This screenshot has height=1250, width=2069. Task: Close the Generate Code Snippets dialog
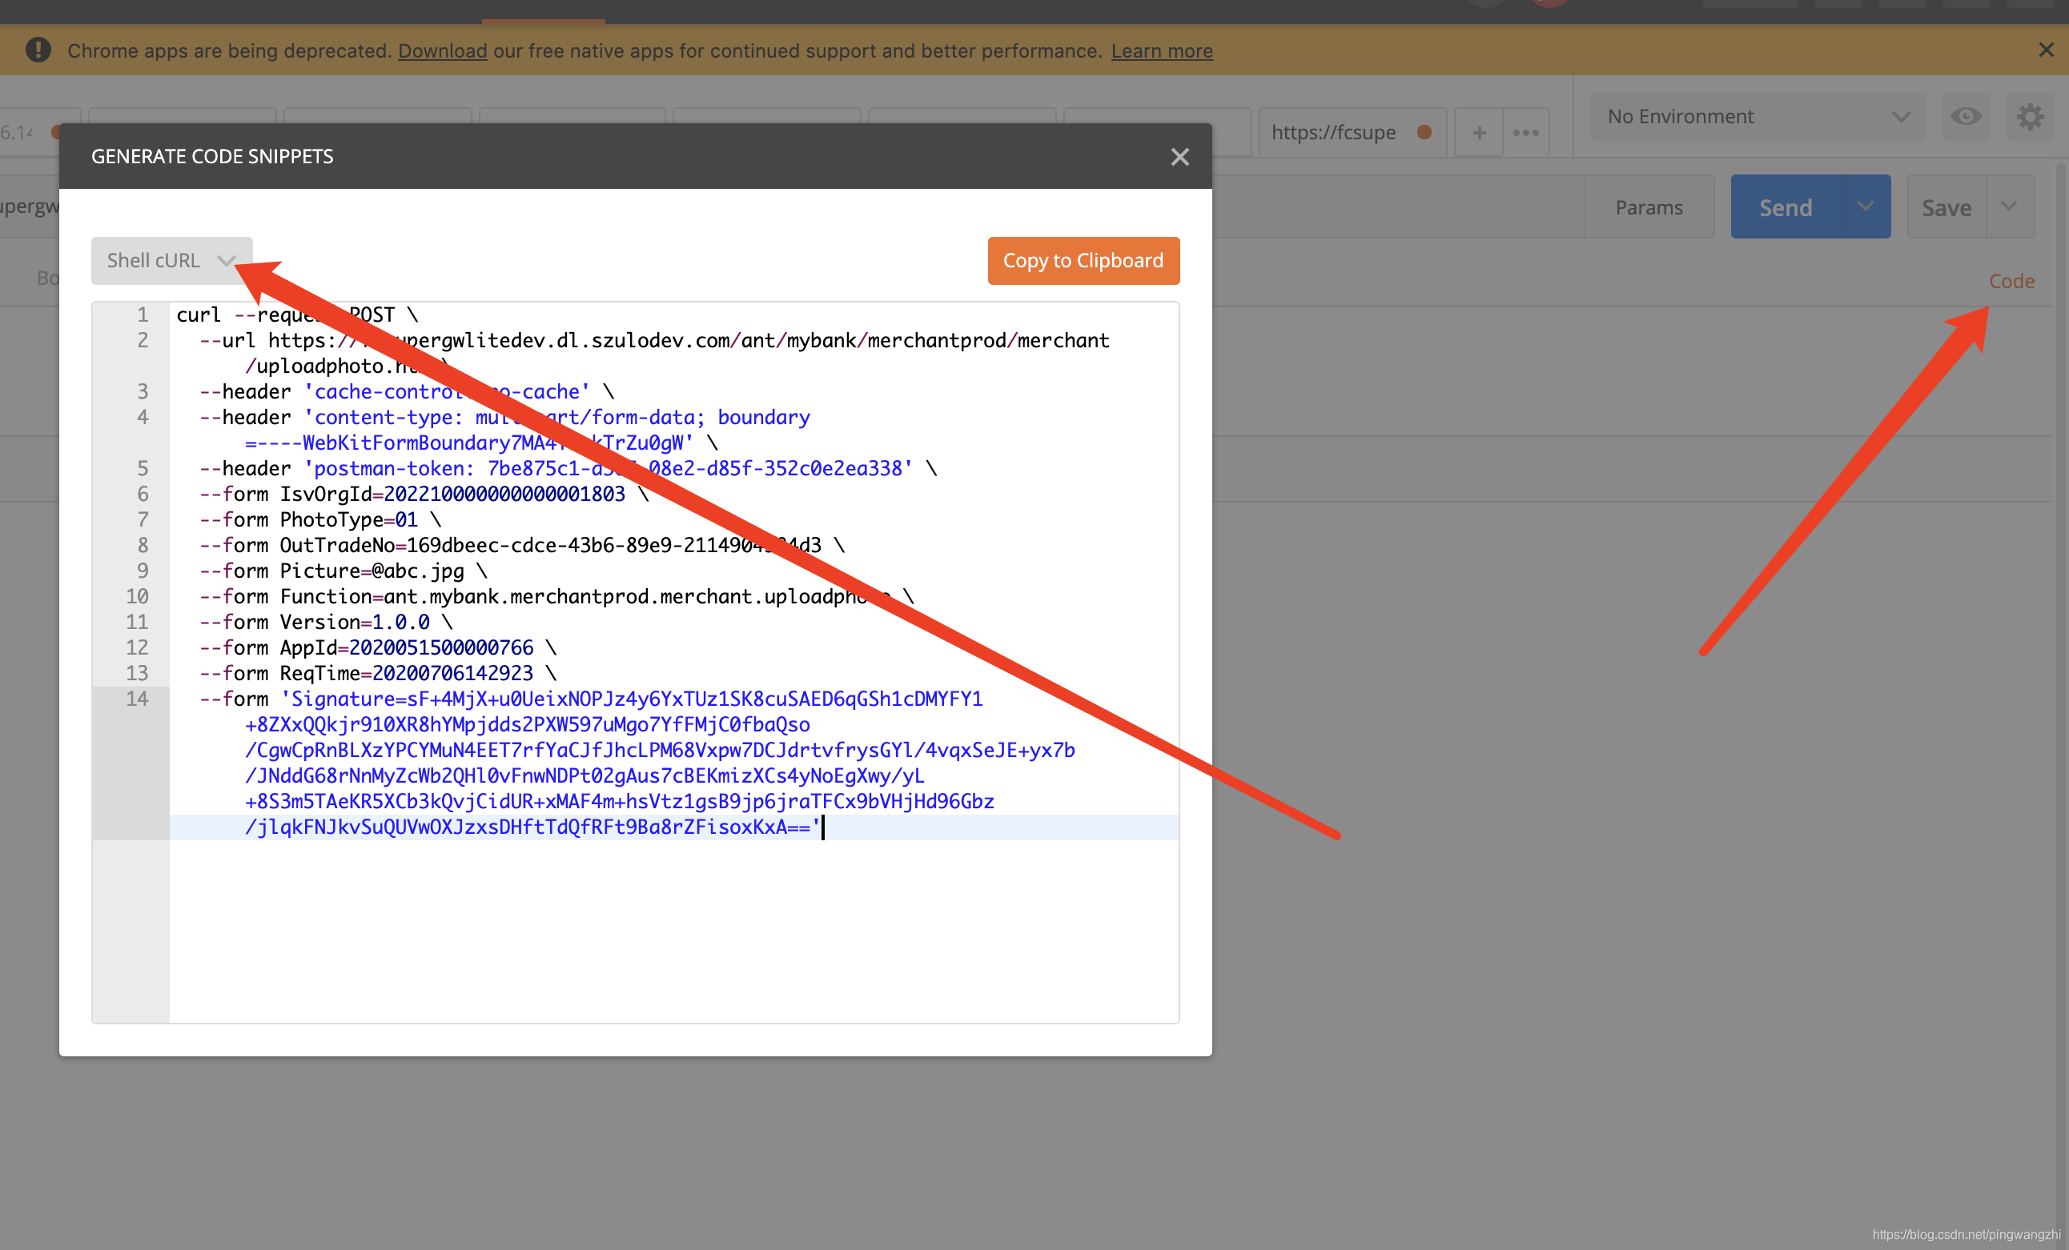[1179, 157]
